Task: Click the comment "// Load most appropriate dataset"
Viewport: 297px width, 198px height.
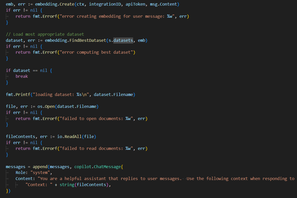Action: (45, 34)
